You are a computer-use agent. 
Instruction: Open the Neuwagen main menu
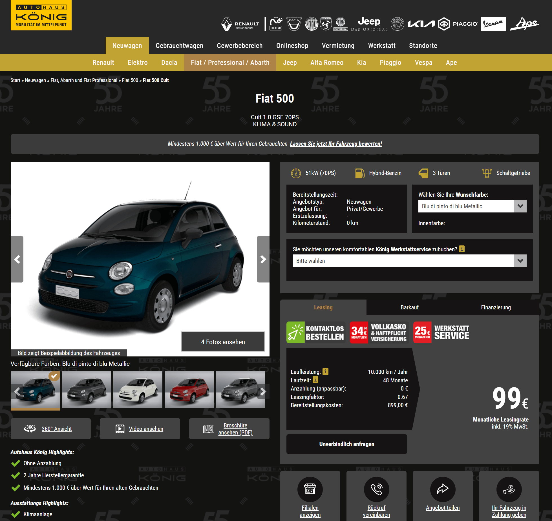(127, 46)
